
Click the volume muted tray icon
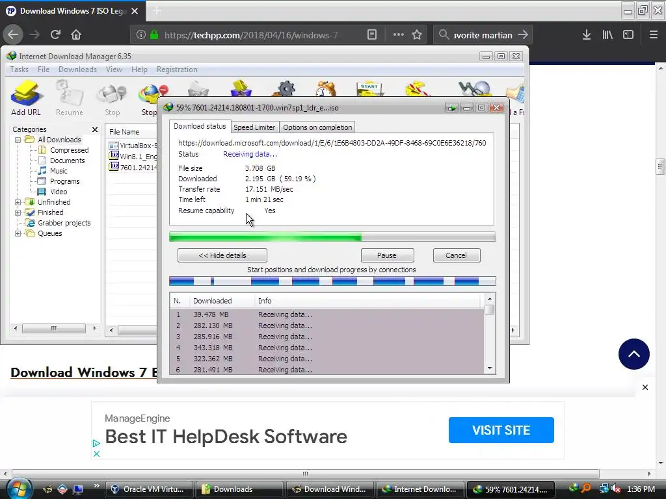(616, 489)
